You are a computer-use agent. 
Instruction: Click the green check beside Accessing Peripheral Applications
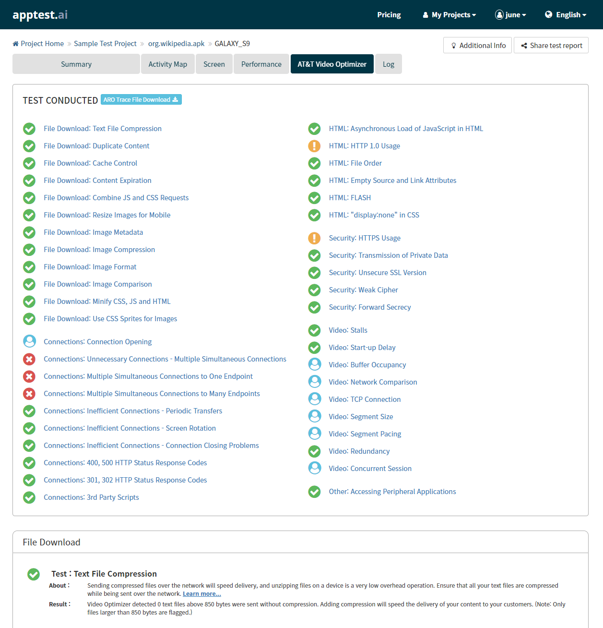(314, 492)
